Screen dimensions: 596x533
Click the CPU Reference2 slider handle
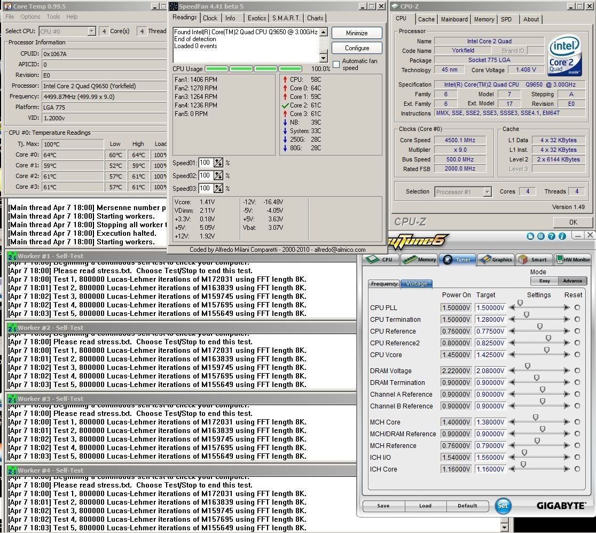[x=548, y=338]
